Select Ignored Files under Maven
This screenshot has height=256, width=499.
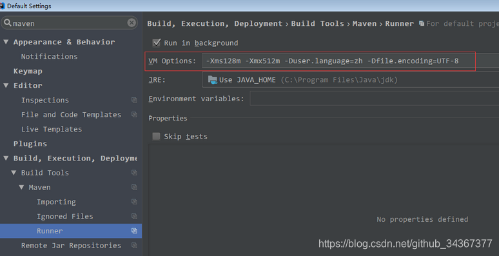[65, 216]
